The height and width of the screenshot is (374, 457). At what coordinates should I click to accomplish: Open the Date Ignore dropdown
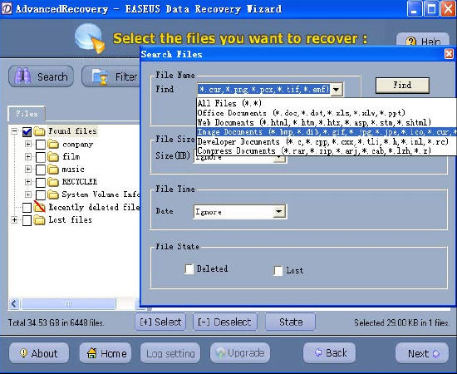279,212
